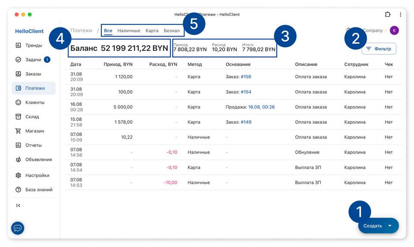Open the Магазин cart icon

point(18,131)
